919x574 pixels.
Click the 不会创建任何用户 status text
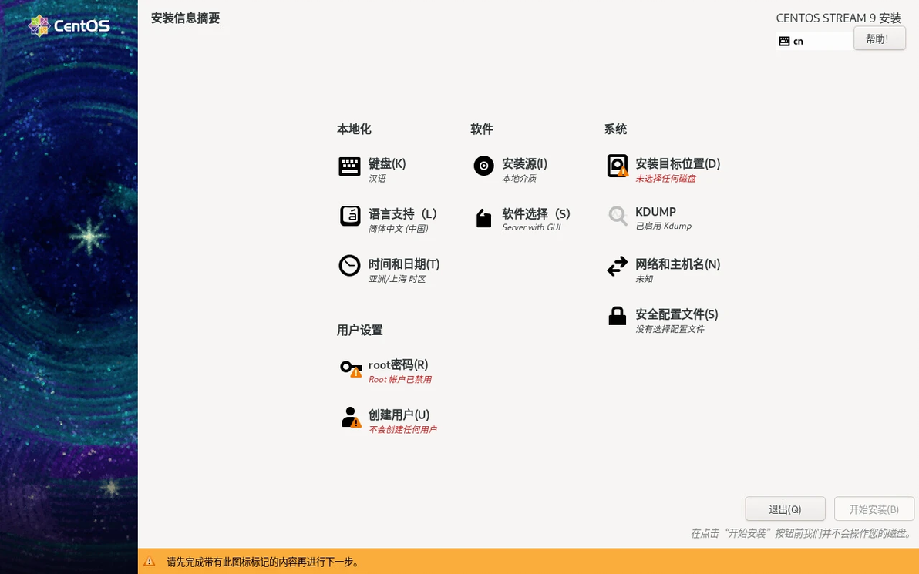pos(402,429)
